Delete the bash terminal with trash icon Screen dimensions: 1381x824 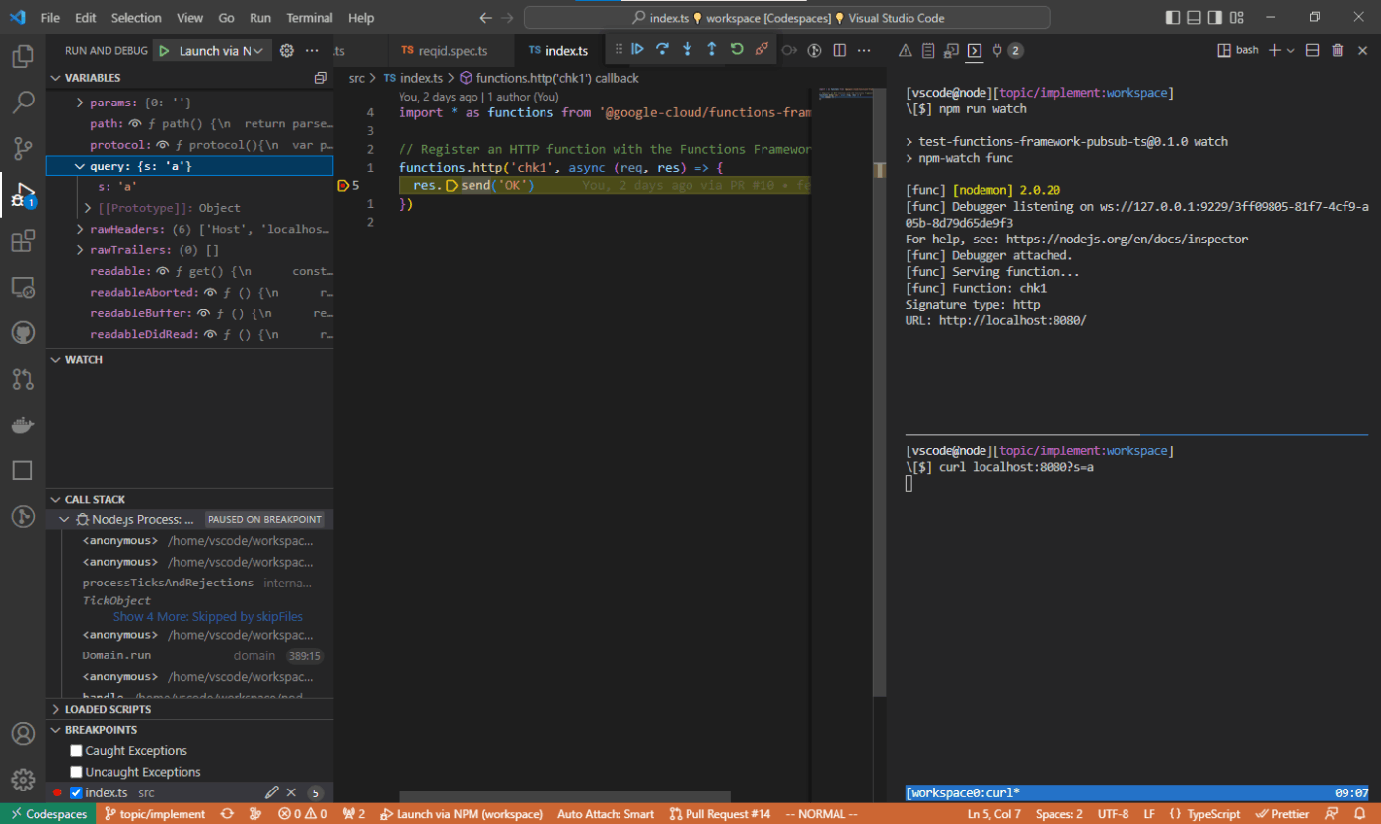click(x=1338, y=50)
